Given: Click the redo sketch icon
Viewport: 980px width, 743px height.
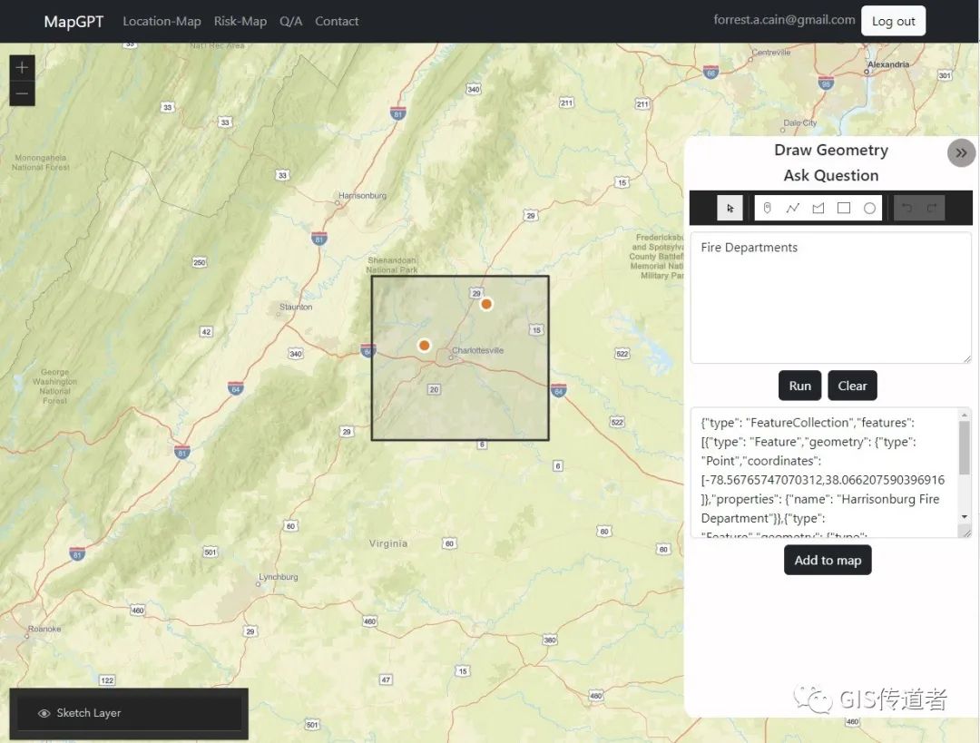Looking at the screenshot, I should pyautogui.click(x=932, y=208).
